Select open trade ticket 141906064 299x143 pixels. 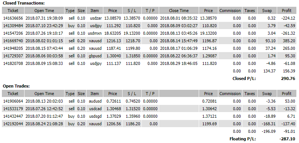13,101
